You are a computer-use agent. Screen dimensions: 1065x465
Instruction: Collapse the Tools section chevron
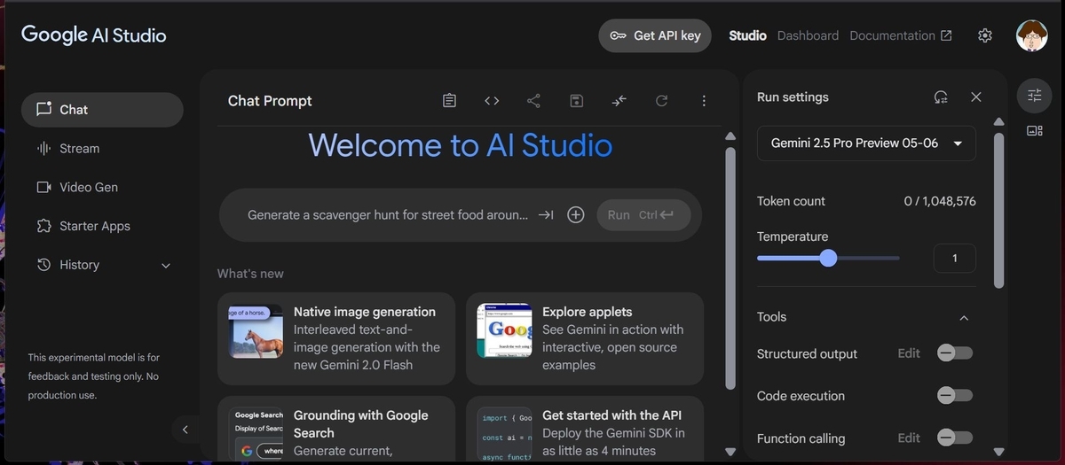965,317
